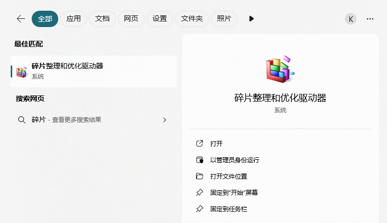The width and height of the screenshot is (387, 223).
Task: Click the large defragment icon in preview pane
Action: pyautogui.click(x=280, y=69)
